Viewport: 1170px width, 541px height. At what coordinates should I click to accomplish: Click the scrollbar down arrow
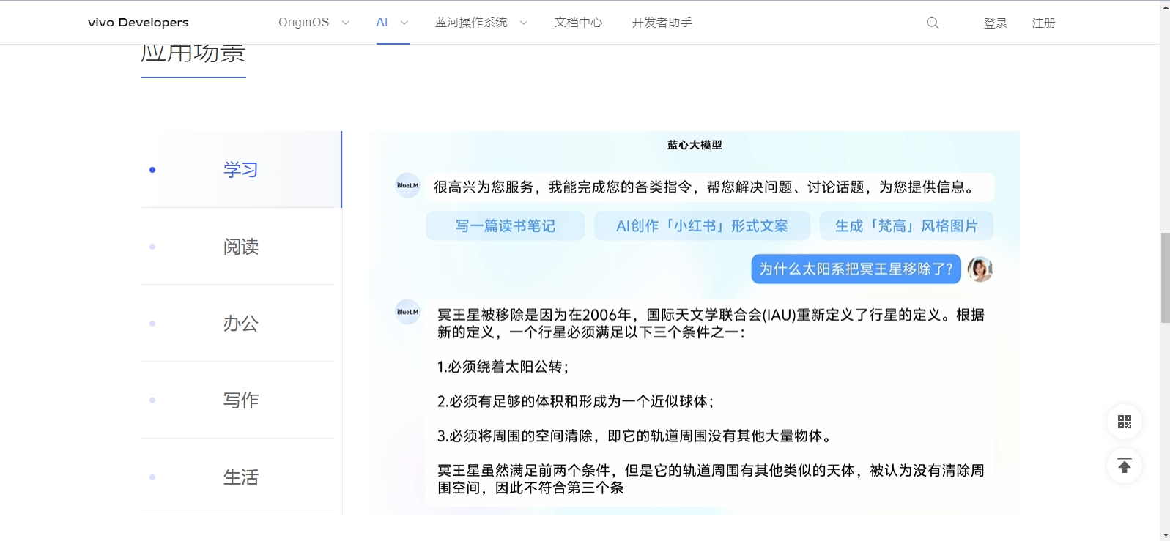click(1165, 535)
